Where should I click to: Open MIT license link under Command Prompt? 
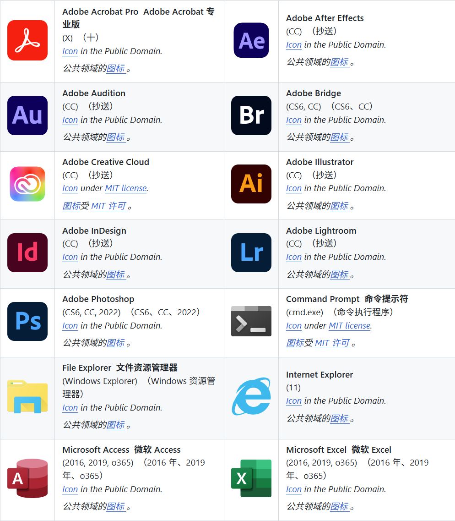[x=350, y=326]
